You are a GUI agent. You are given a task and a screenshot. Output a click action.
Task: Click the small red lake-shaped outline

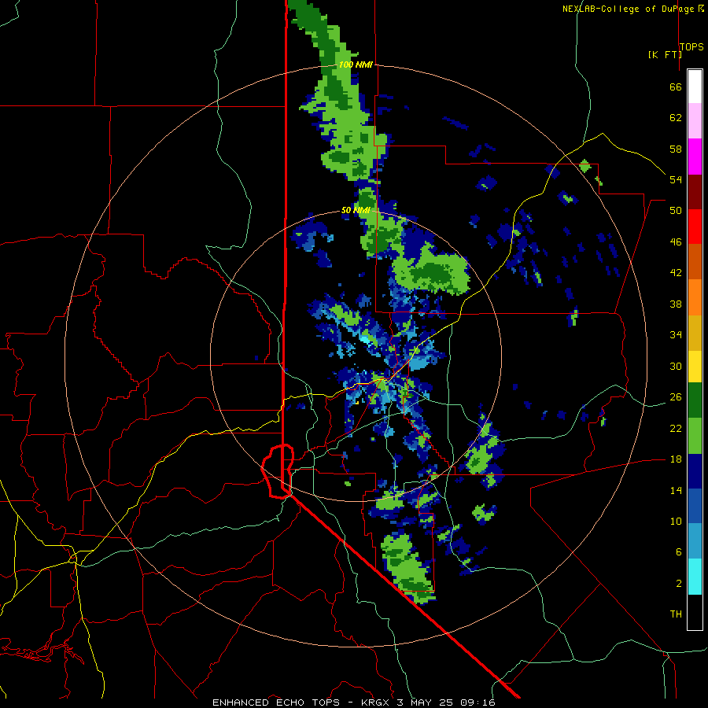pyautogui.click(x=278, y=471)
